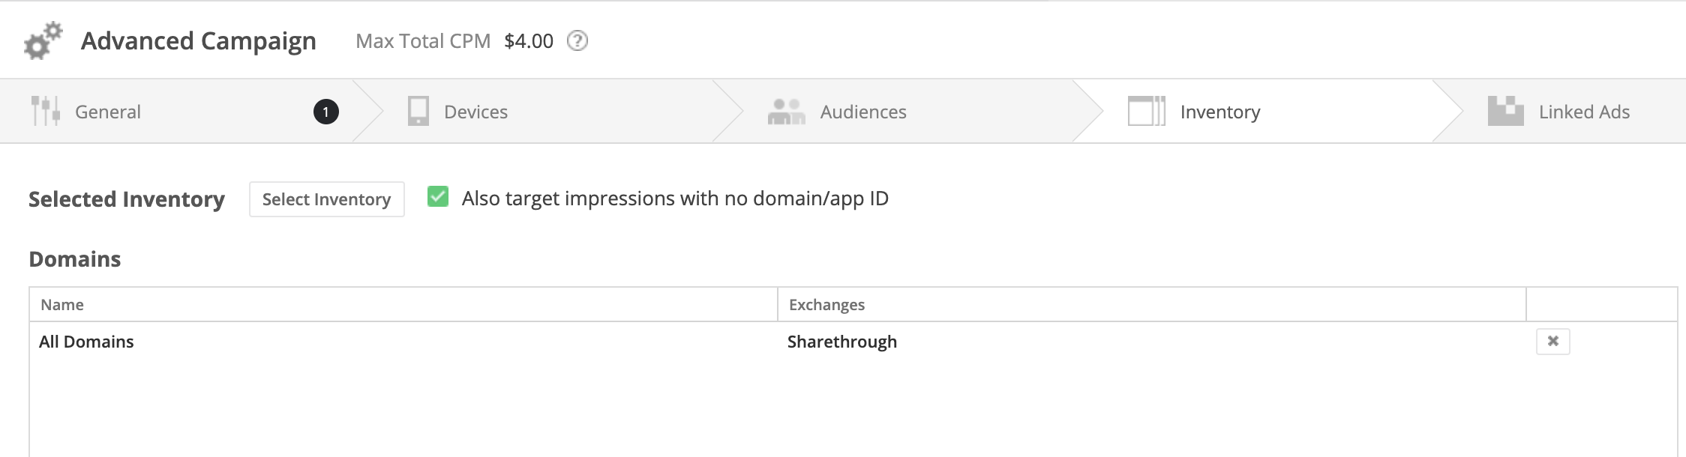This screenshot has width=1686, height=457.
Task: Remove the All Domains Sharethrough row
Action: tap(1553, 342)
